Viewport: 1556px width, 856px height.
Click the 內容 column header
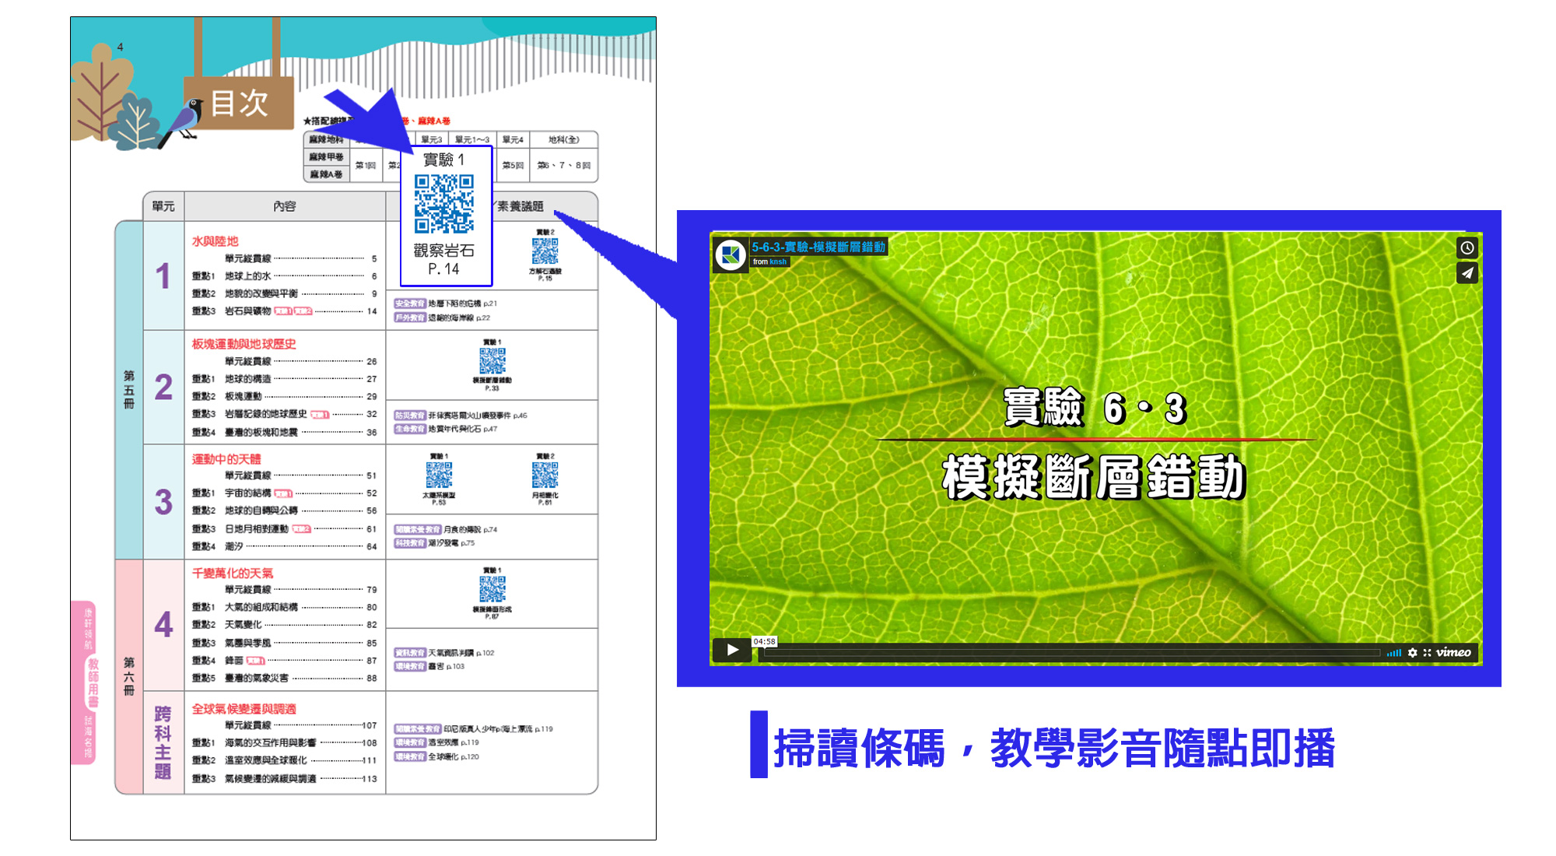pyautogui.click(x=285, y=206)
